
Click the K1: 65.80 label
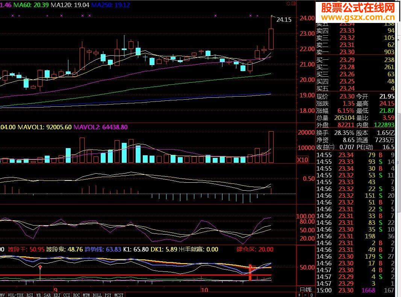pos(136,249)
